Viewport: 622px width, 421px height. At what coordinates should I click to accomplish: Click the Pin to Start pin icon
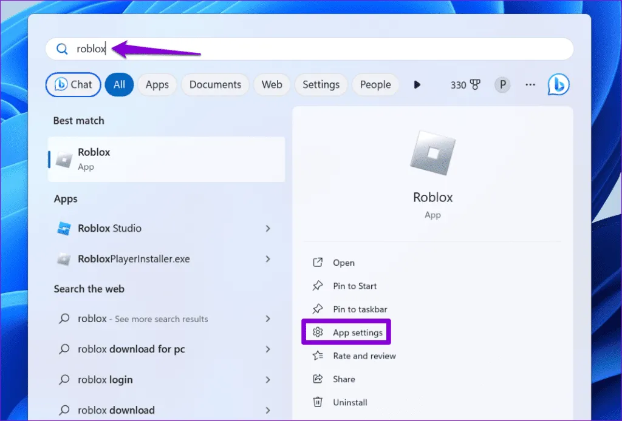[x=317, y=286]
